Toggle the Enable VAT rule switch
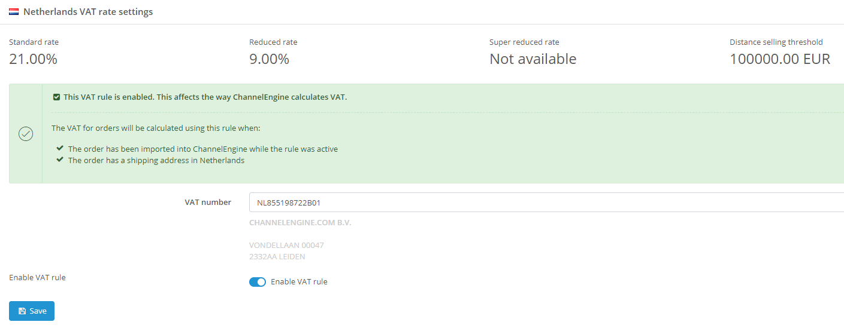The image size is (844, 328). [258, 282]
